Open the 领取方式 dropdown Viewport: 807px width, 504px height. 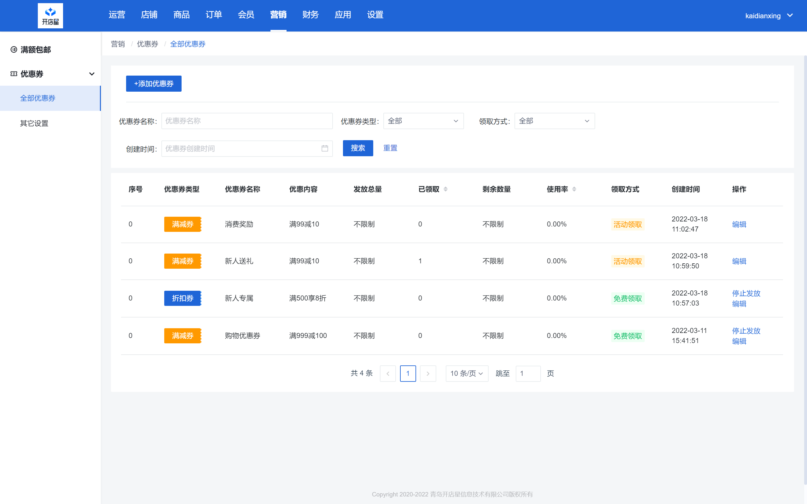[x=554, y=121]
